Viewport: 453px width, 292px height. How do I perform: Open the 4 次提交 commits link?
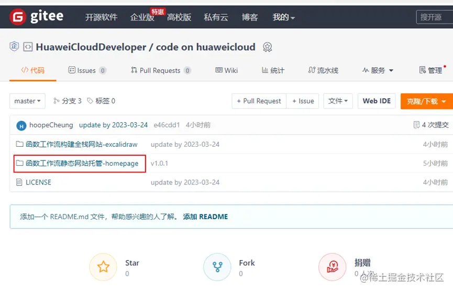(x=435, y=125)
